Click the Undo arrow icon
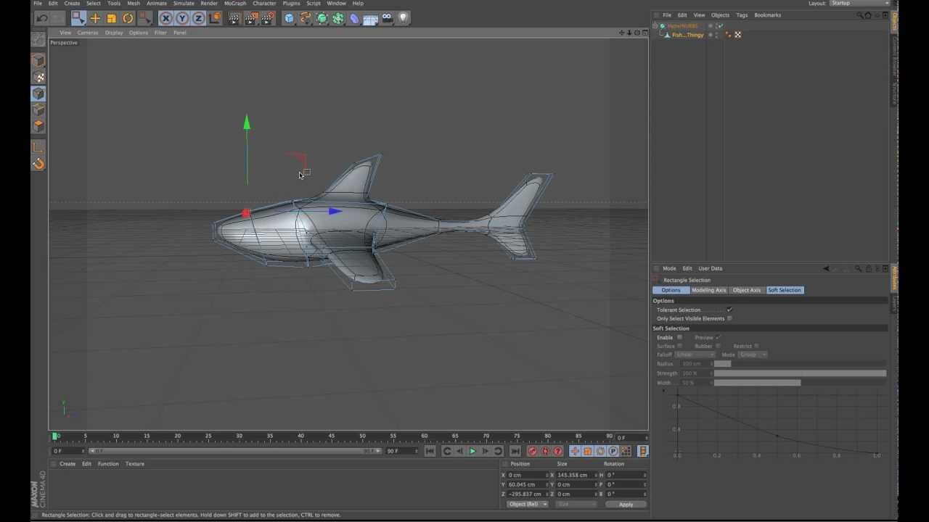The height and width of the screenshot is (522, 929). pyautogui.click(x=42, y=18)
